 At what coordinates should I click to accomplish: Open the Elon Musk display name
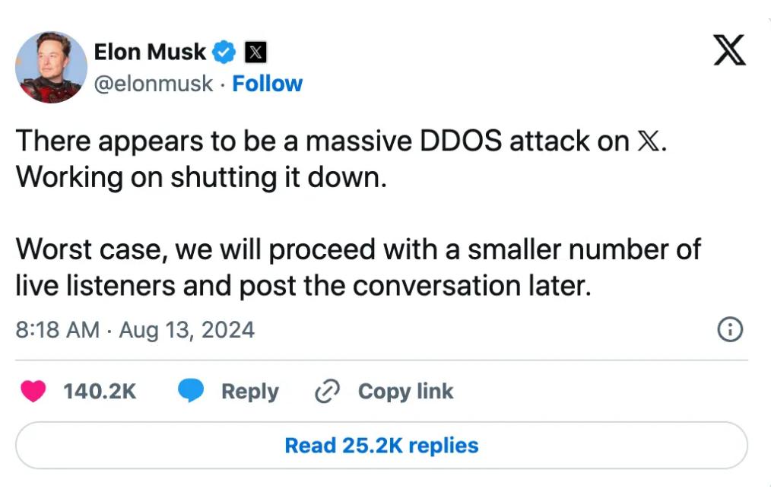(150, 52)
